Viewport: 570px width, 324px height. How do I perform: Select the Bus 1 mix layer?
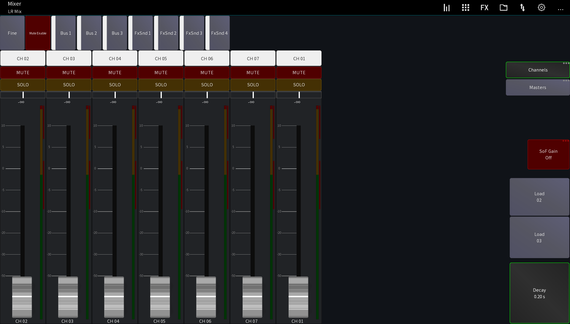(65, 33)
